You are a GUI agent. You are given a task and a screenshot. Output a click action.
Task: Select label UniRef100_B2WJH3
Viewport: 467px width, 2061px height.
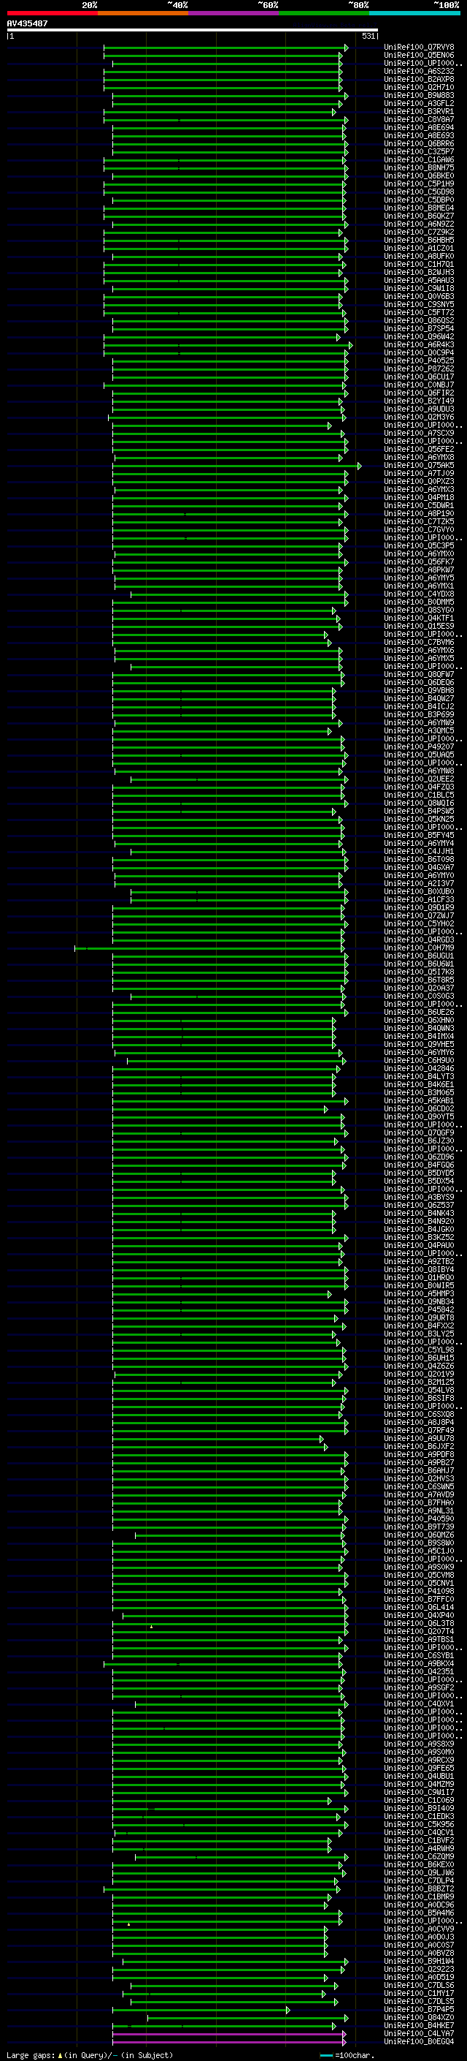coord(418,273)
